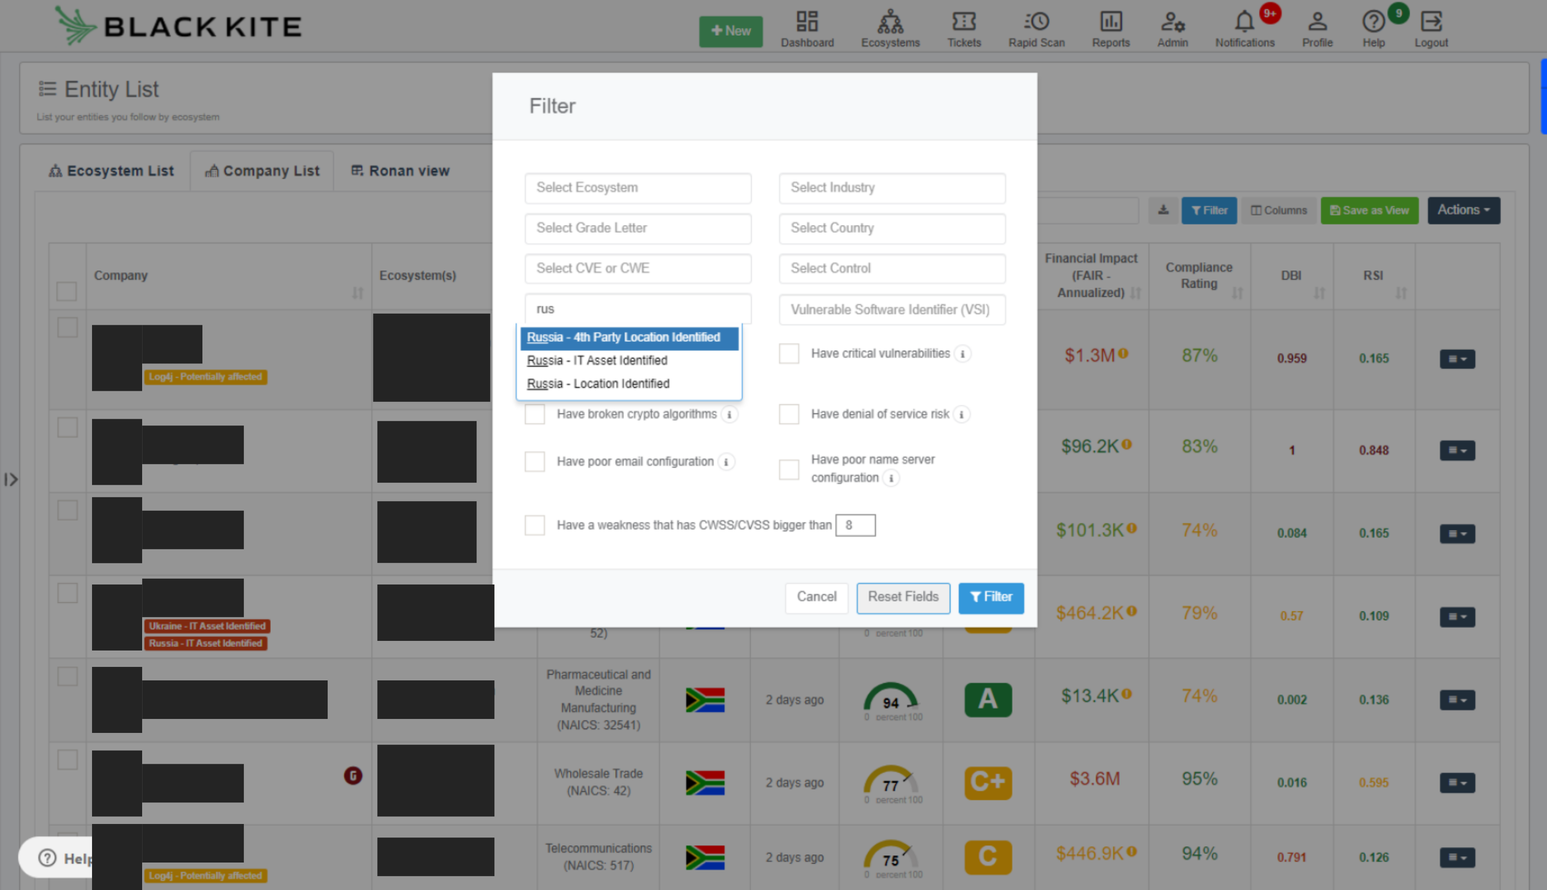
Task: Click info icon next to $464.2K financial impact
Action: pyautogui.click(x=1131, y=611)
